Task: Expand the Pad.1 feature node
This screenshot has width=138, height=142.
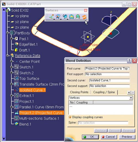Action: tap(12, 38)
